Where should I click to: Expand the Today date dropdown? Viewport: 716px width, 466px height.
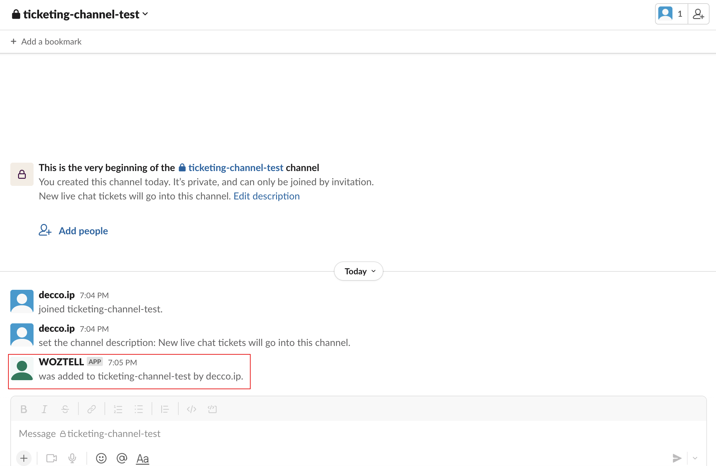coord(359,271)
